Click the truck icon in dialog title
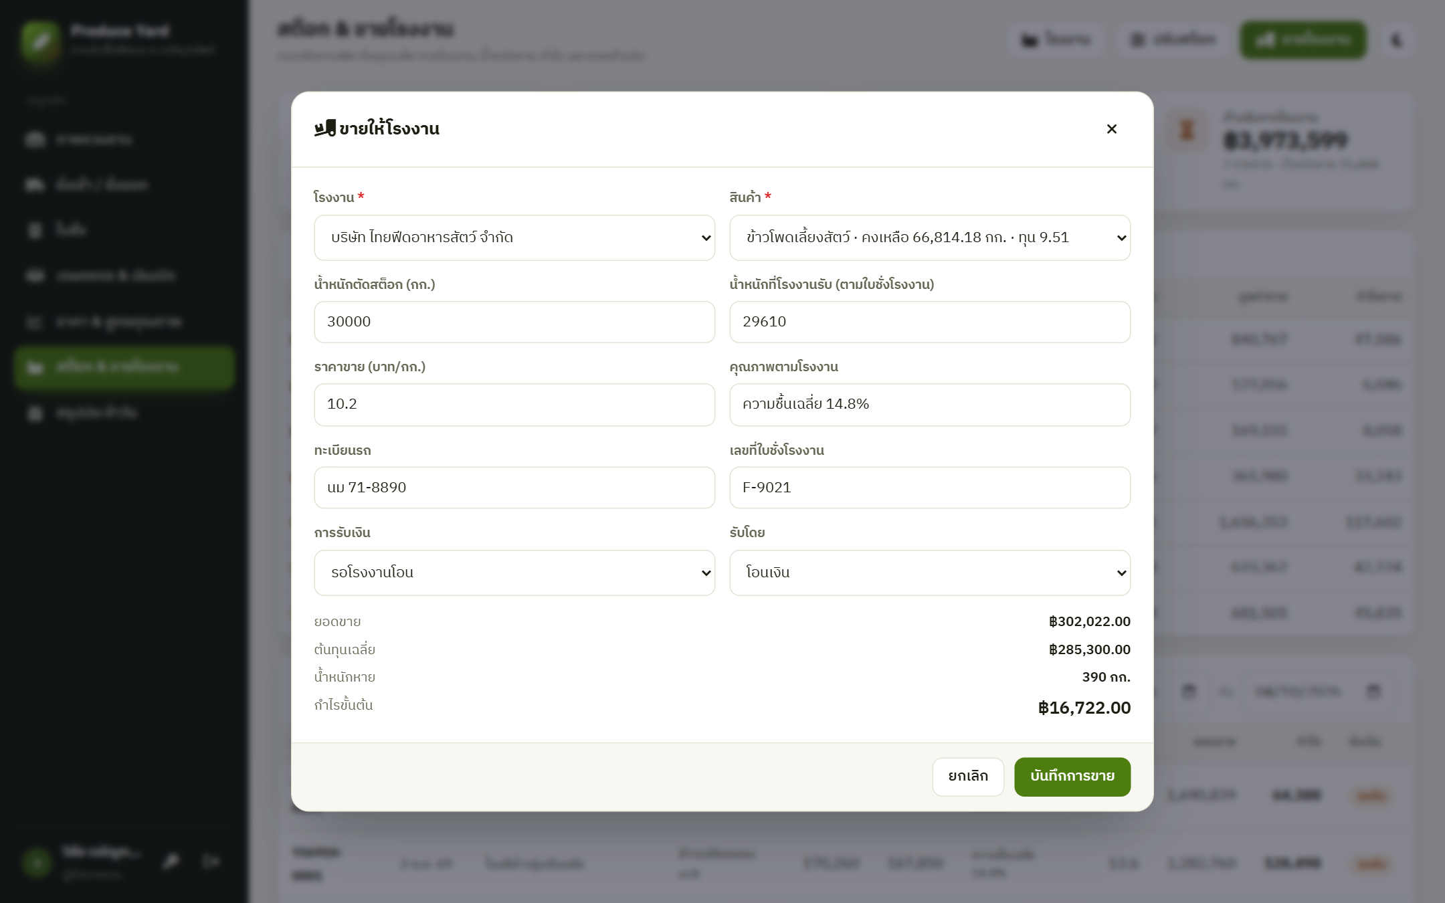This screenshot has height=903, width=1445. pos(325,128)
